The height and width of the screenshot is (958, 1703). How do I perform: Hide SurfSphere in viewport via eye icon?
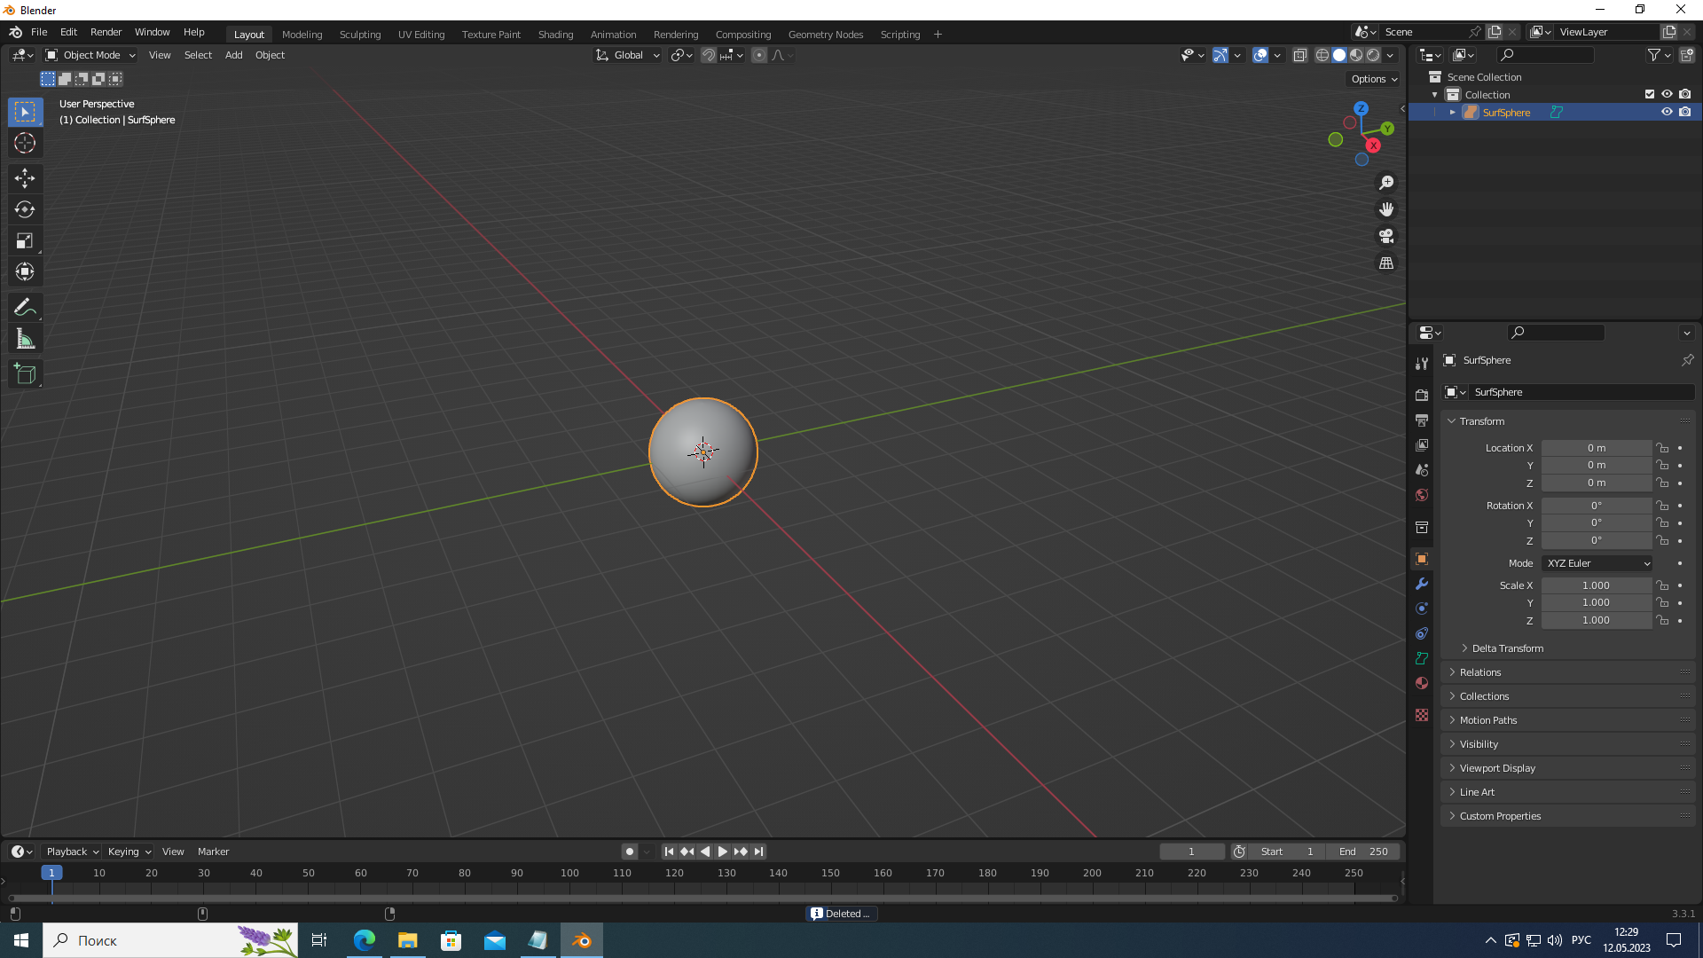click(1667, 112)
